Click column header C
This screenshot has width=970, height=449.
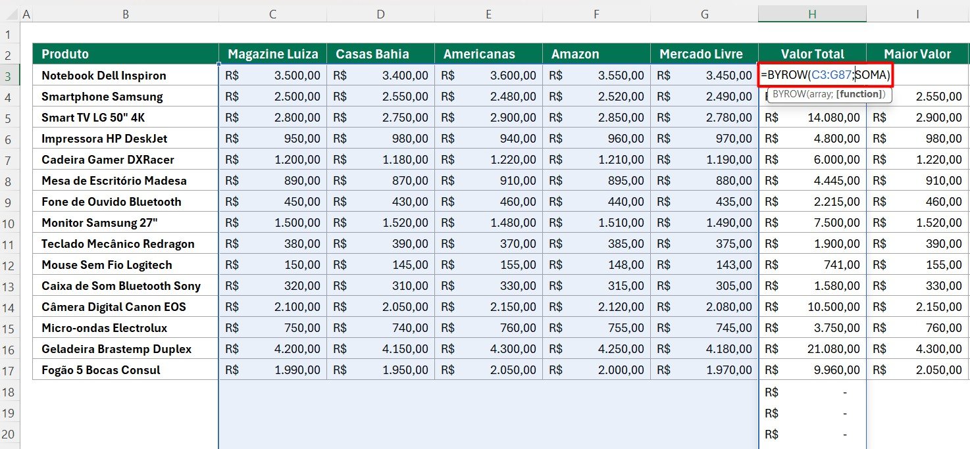click(x=272, y=14)
